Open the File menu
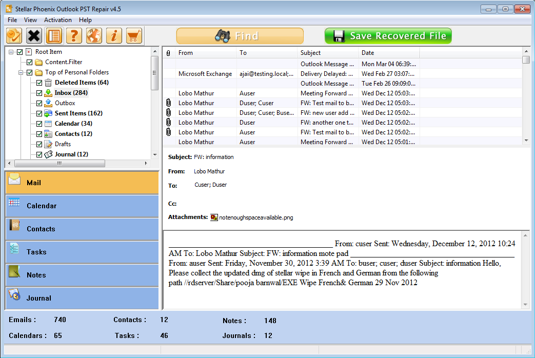Viewport: 535px width, 358px height. coord(12,19)
